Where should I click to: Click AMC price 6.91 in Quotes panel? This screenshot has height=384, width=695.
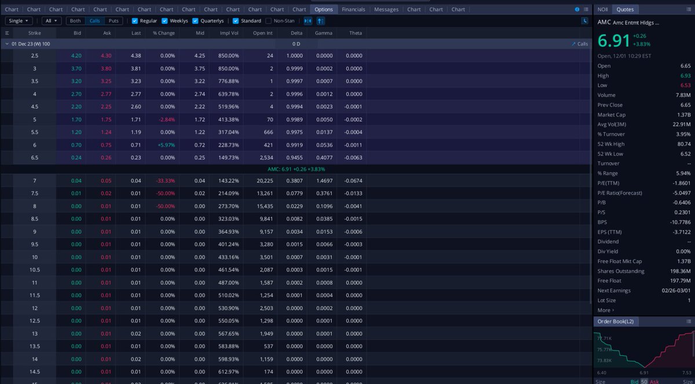(614, 41)
